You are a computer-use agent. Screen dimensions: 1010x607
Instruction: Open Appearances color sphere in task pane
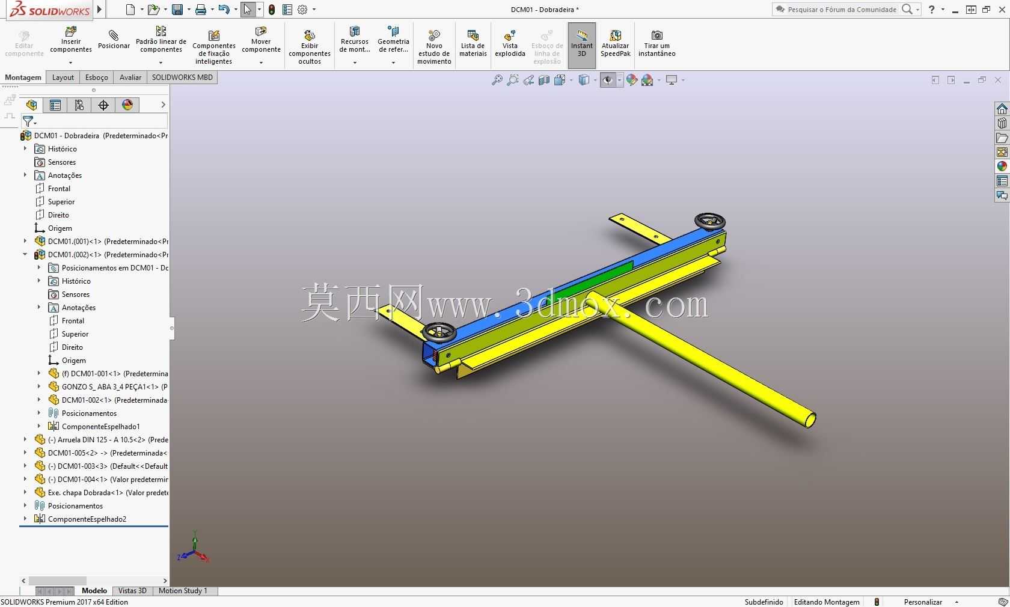(1002, 166)
